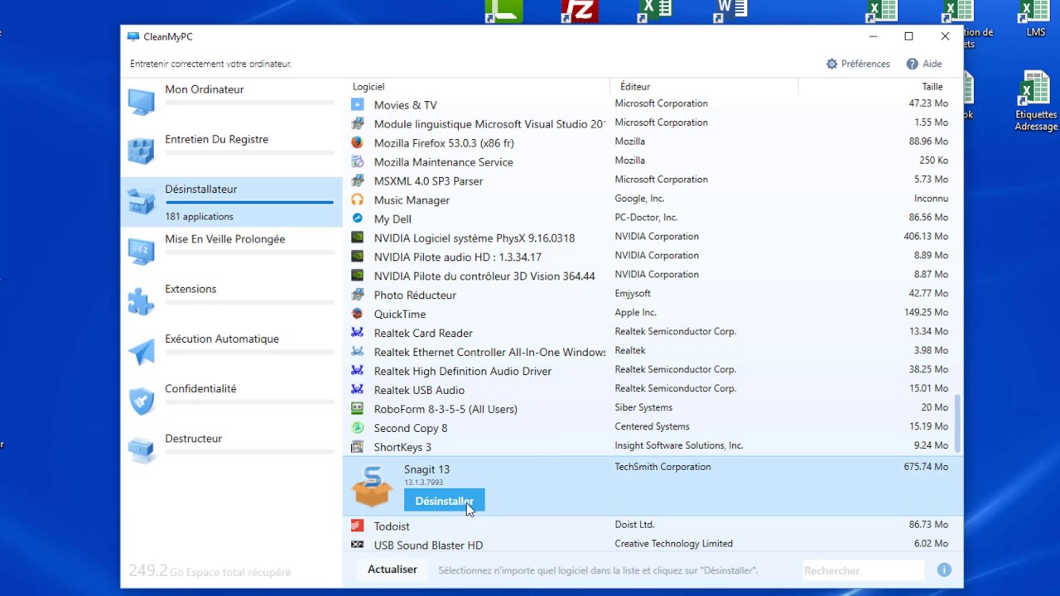Click the Désinstaller button for Snagit 13
The height and width of the screenshot is (596, 1060).
pos(444,501)
